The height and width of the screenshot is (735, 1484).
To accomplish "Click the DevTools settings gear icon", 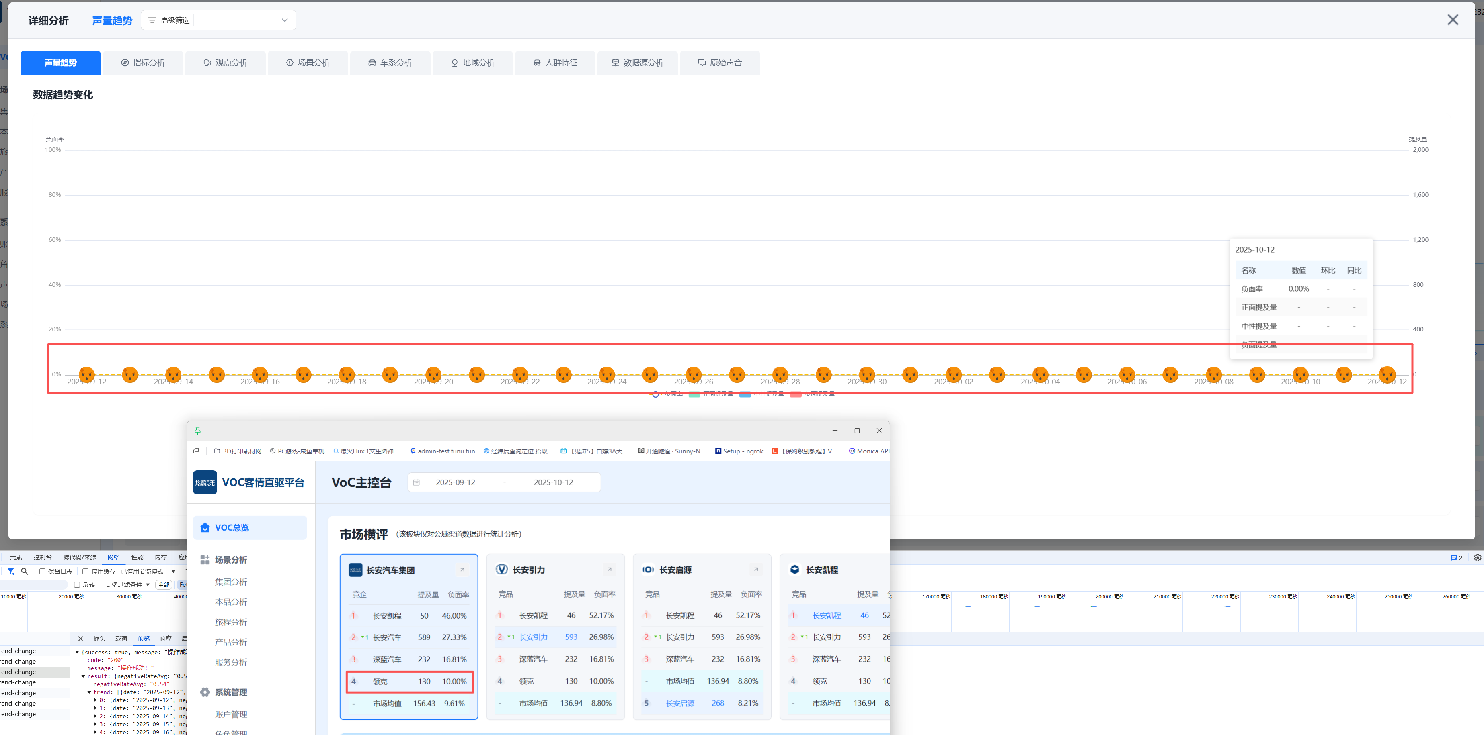I will [1477, 558].
